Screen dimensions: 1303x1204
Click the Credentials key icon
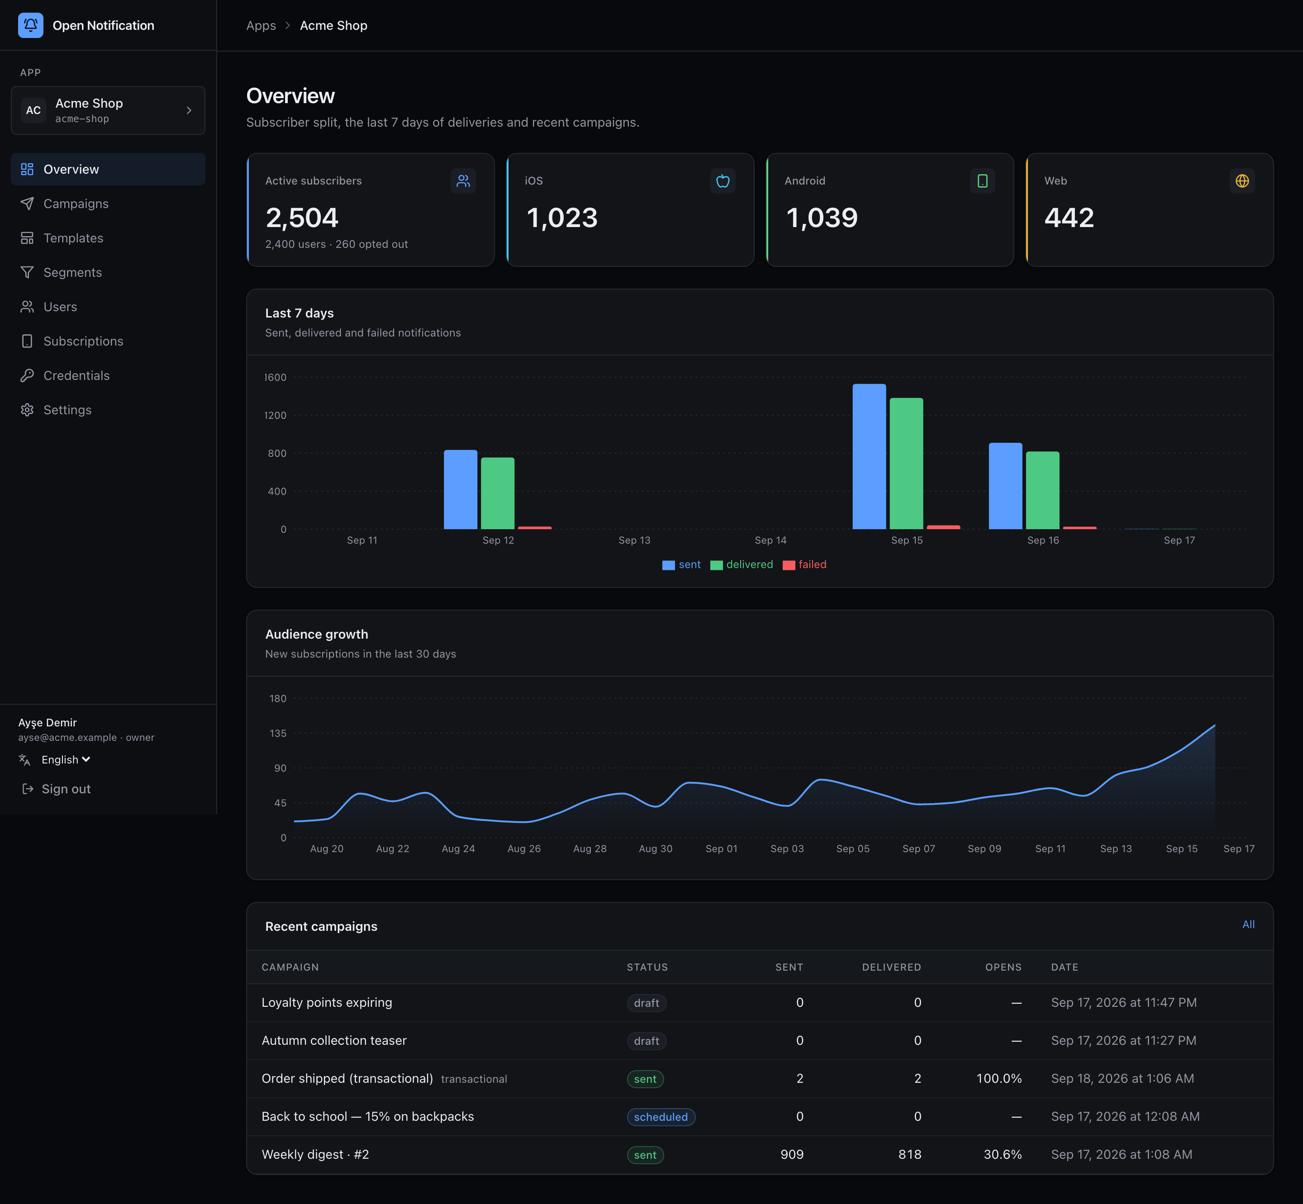coord(27,376)
